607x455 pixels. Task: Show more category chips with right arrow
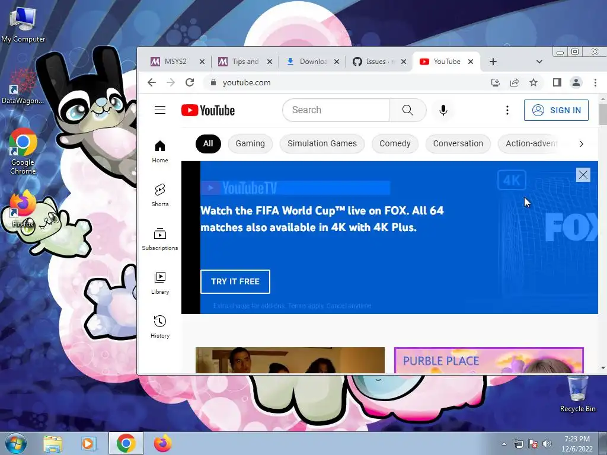(x=581, y=144)
